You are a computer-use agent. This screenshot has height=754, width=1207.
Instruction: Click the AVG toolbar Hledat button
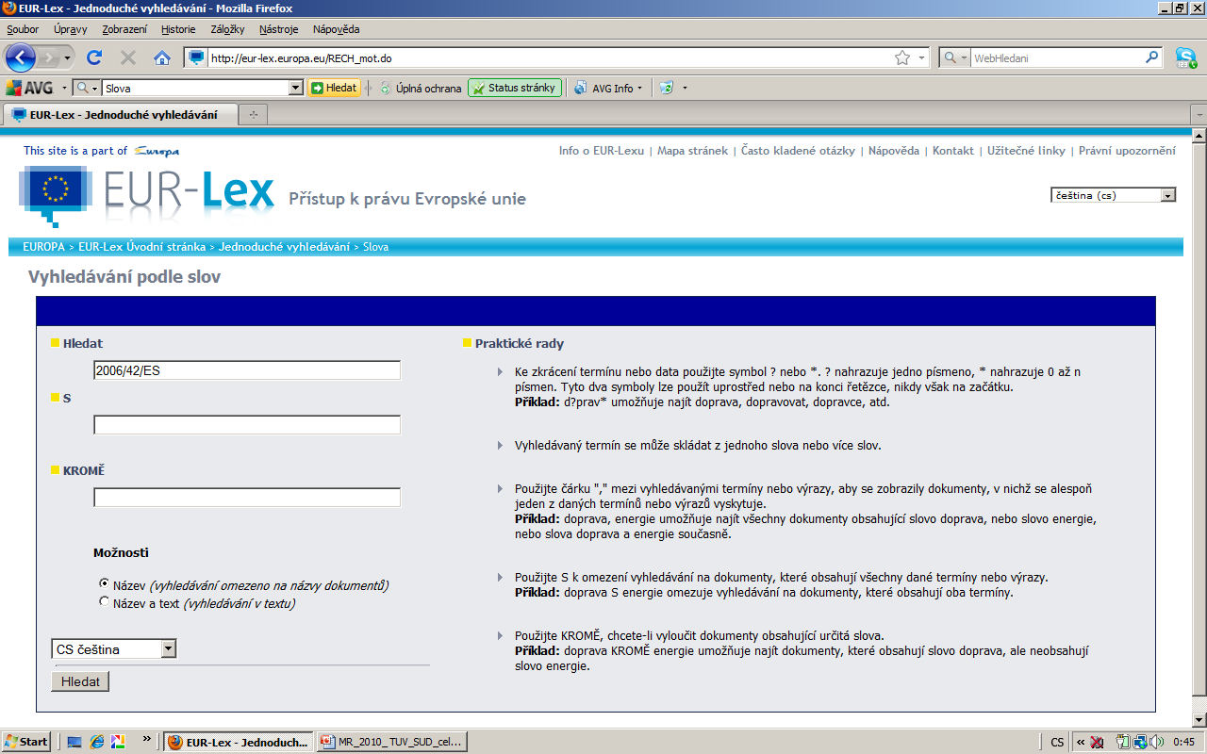click(334, 88)
